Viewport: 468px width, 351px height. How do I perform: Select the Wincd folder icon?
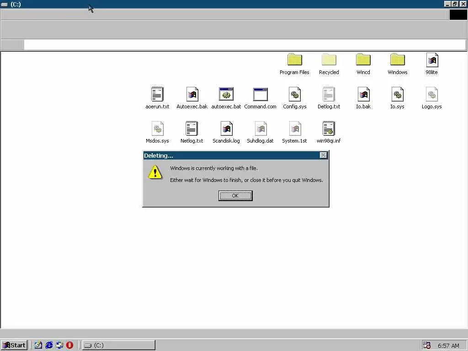click(x=363, y=59)
